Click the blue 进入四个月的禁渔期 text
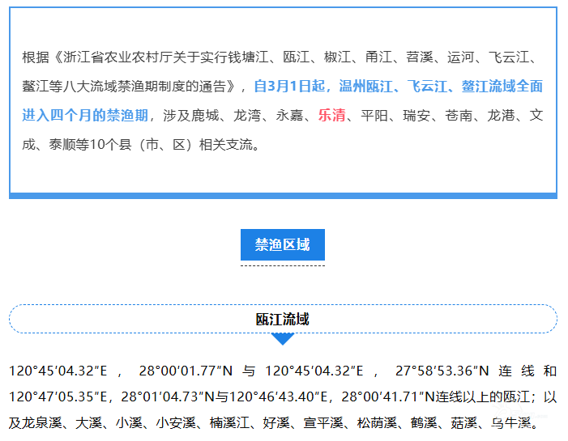568x441 pixels. tap(85, 115)
